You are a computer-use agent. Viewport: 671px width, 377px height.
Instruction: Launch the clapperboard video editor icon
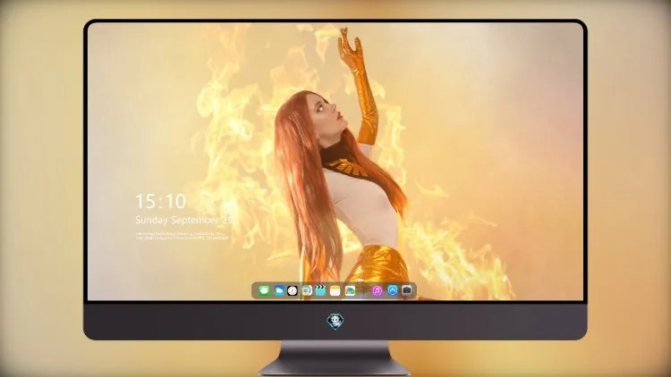tap(320, 290)
